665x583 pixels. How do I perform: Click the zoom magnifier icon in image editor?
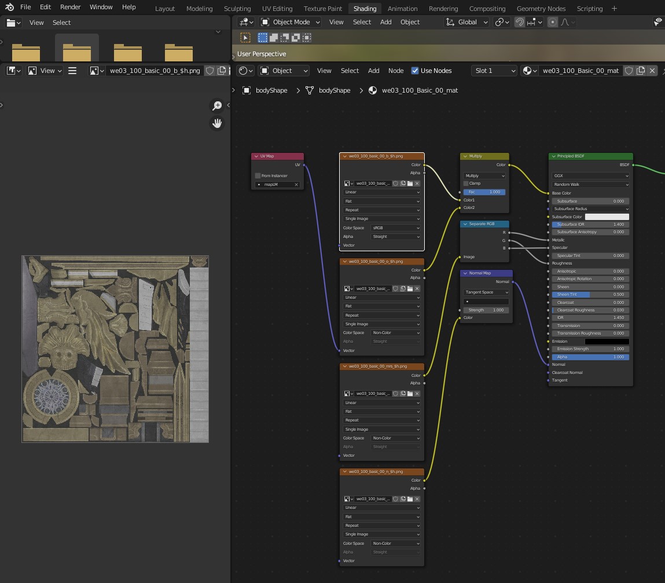[x=217, y=105]
